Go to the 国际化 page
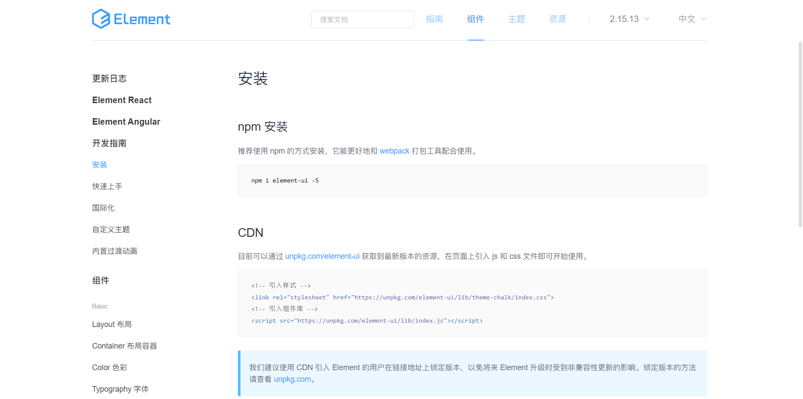Image resolution: width=803 pixels, height=399 pixels. tap(103, 208)
